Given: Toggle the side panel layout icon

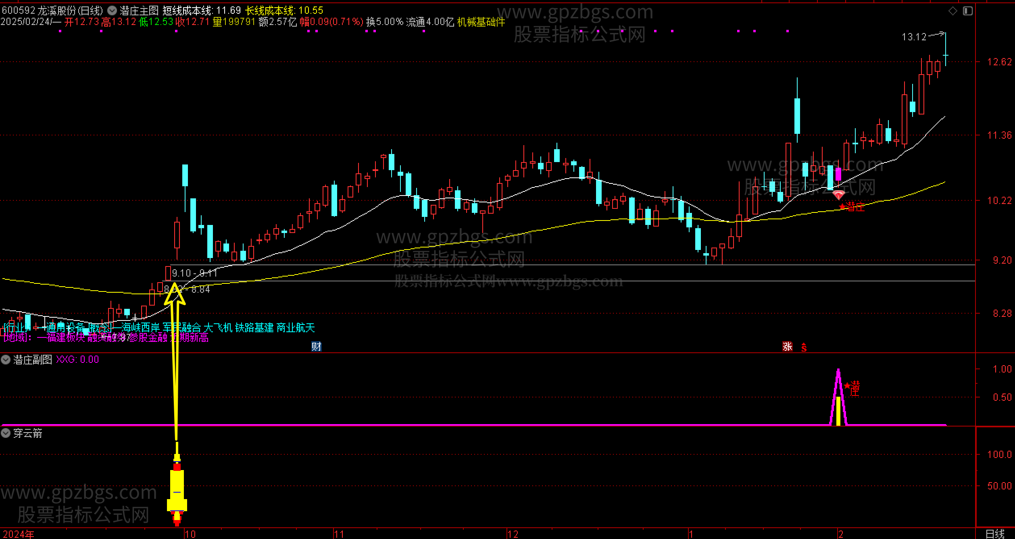Looking at the screenshot, I should click(968, 11).
